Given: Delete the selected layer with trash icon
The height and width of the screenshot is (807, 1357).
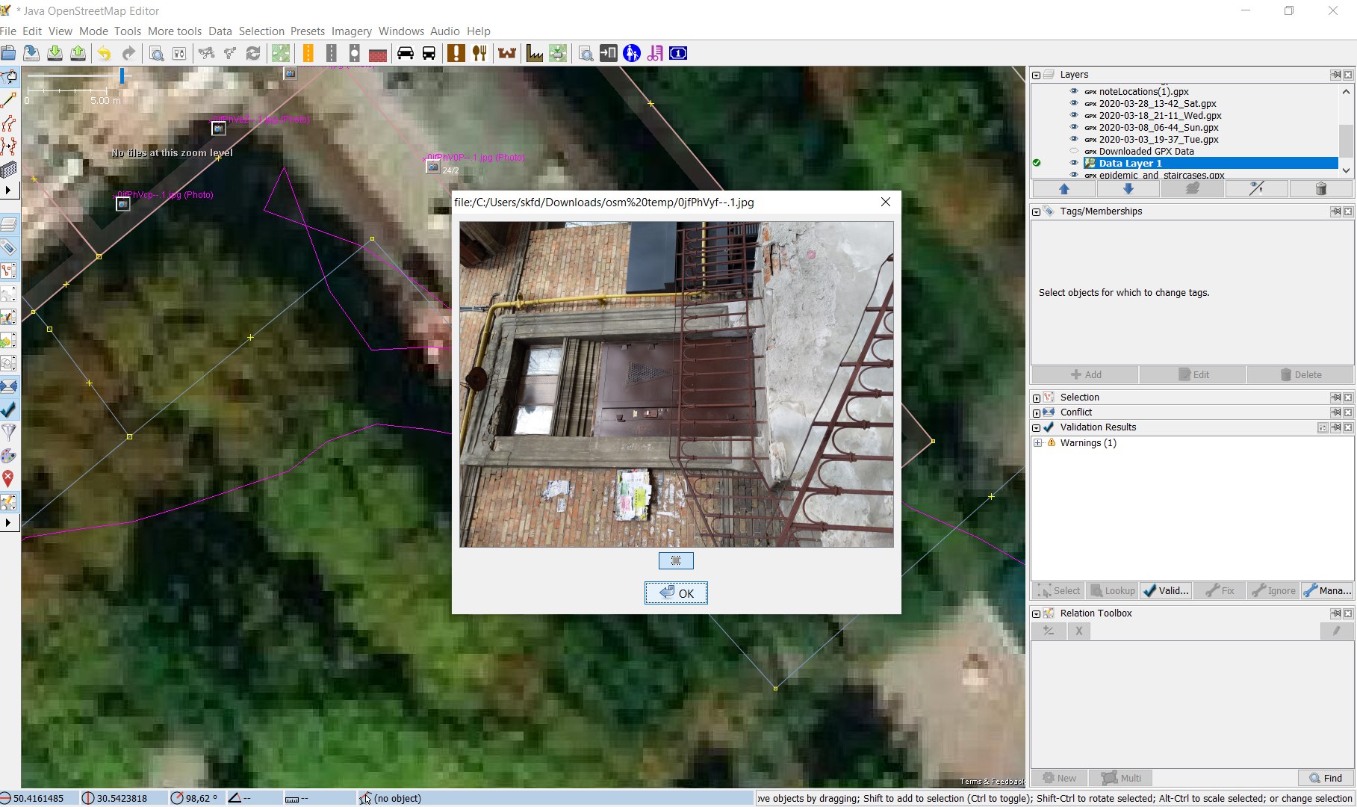Looking at the screenshot, I should (x=1320, y=189).
